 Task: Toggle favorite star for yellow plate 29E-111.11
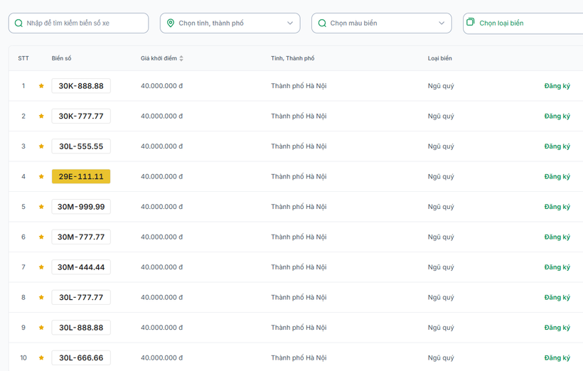tap(41, 177)
